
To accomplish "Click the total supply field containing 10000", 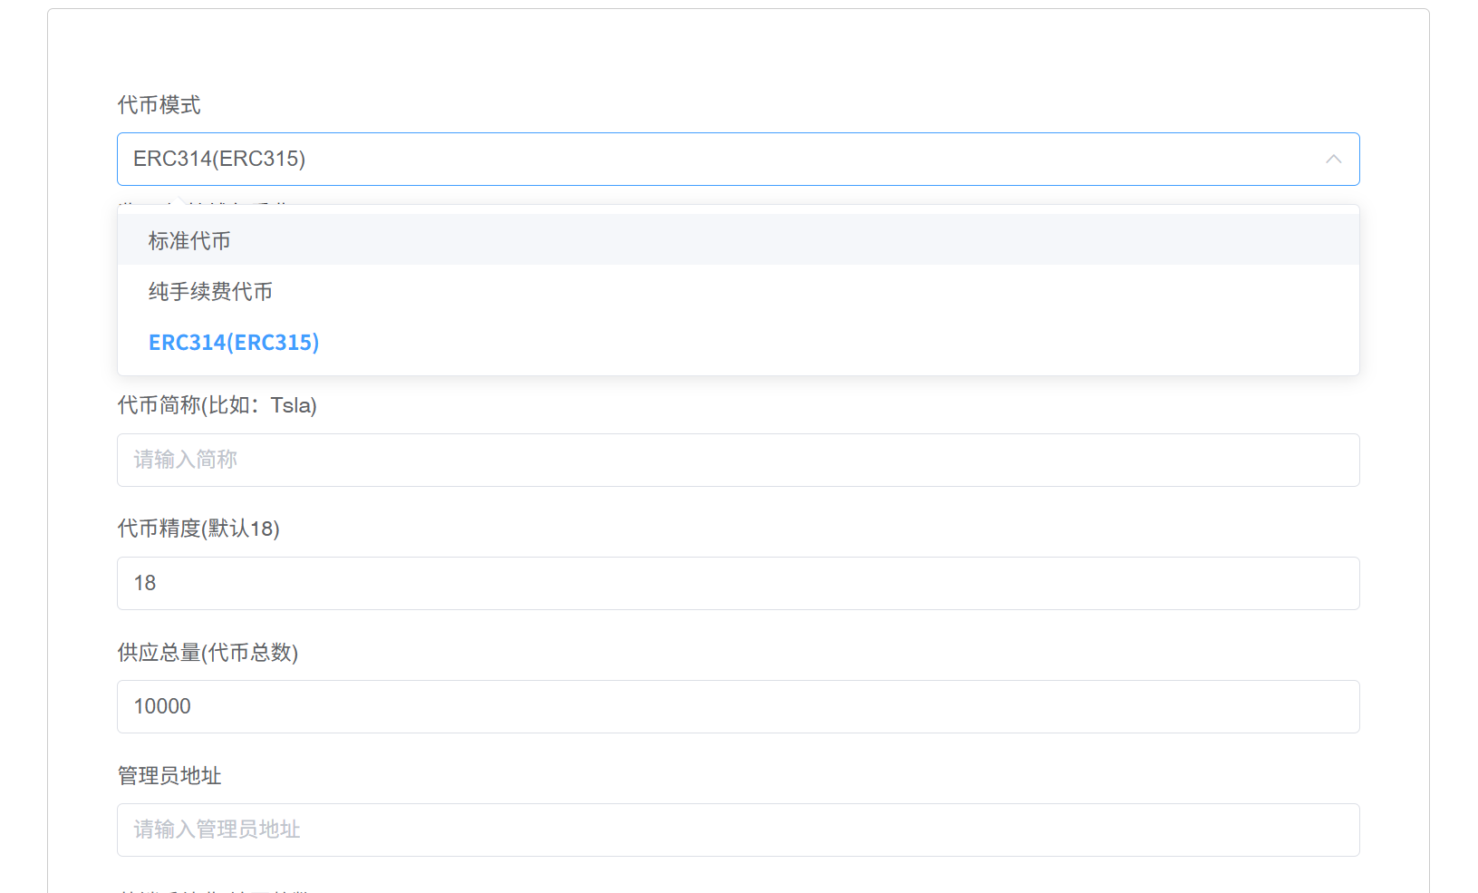I will [739, 706].
